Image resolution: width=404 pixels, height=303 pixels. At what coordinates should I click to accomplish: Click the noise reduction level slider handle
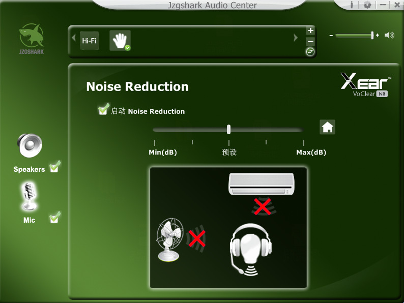229,129
